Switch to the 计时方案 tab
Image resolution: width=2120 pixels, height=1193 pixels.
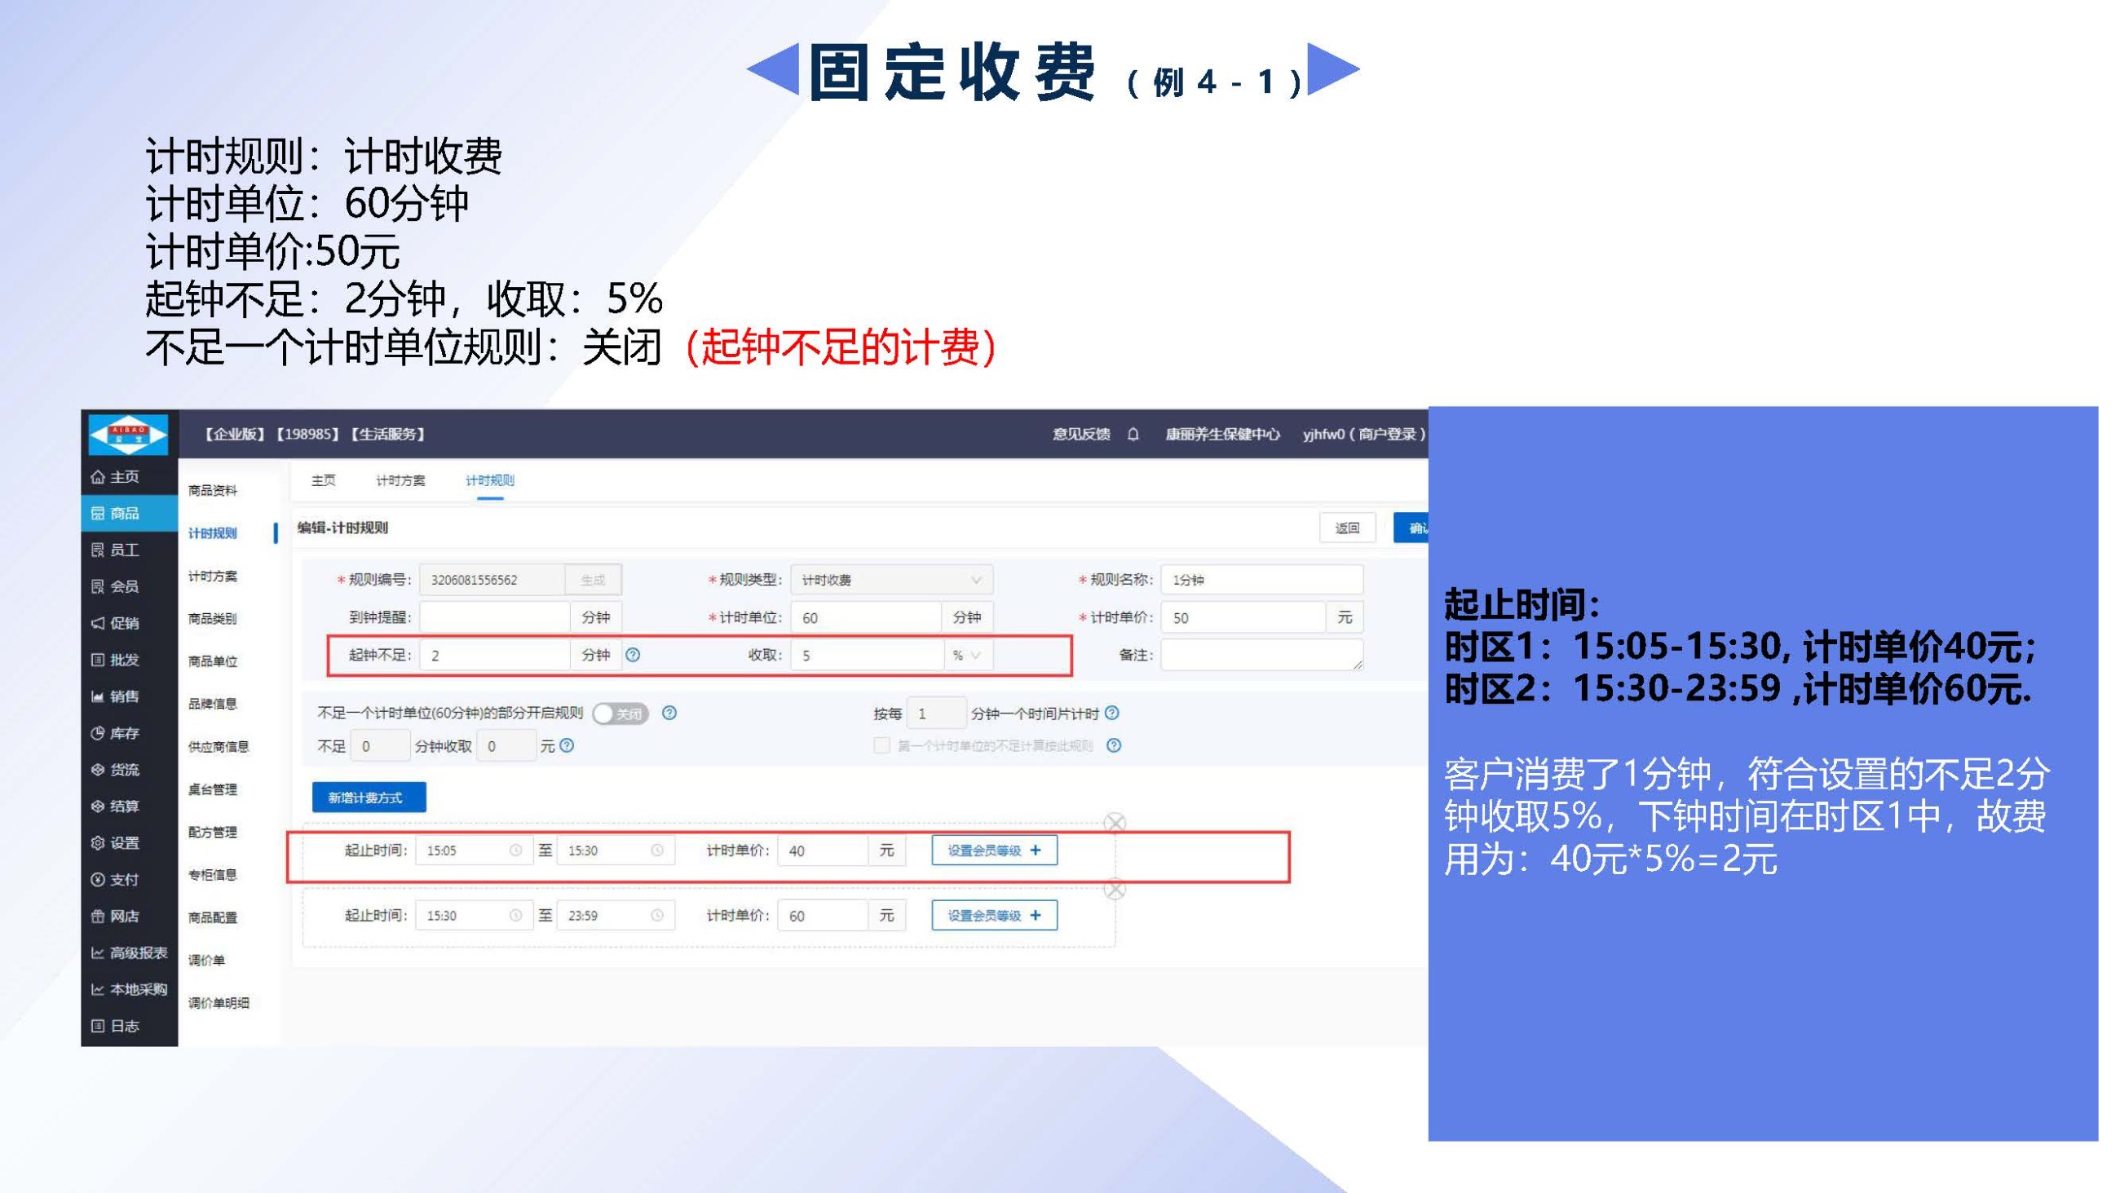(x=400, y=480)
